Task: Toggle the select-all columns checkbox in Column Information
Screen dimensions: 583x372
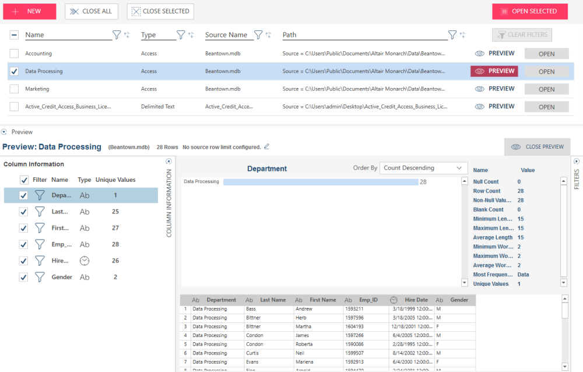Action: pos(24,180)
